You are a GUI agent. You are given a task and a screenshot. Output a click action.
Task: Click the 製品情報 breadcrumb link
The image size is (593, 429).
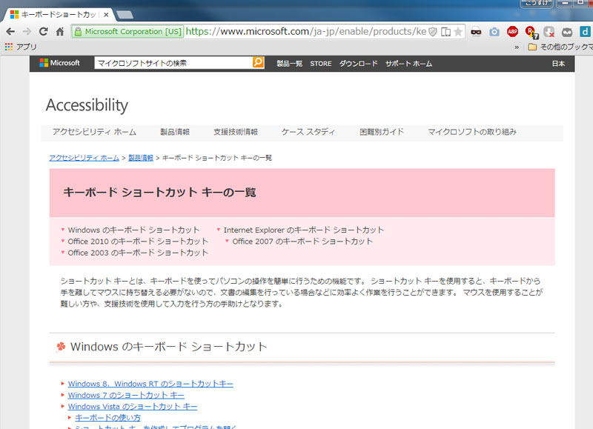click(x=141, y=158)
